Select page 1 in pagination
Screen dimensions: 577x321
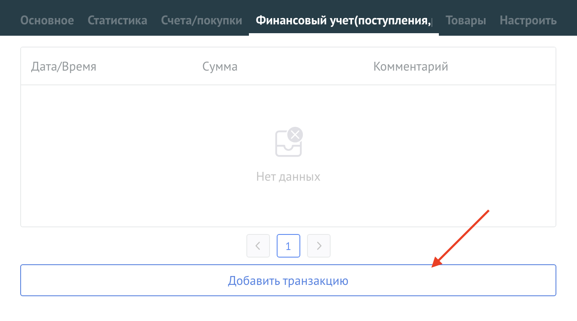point(288,246)
